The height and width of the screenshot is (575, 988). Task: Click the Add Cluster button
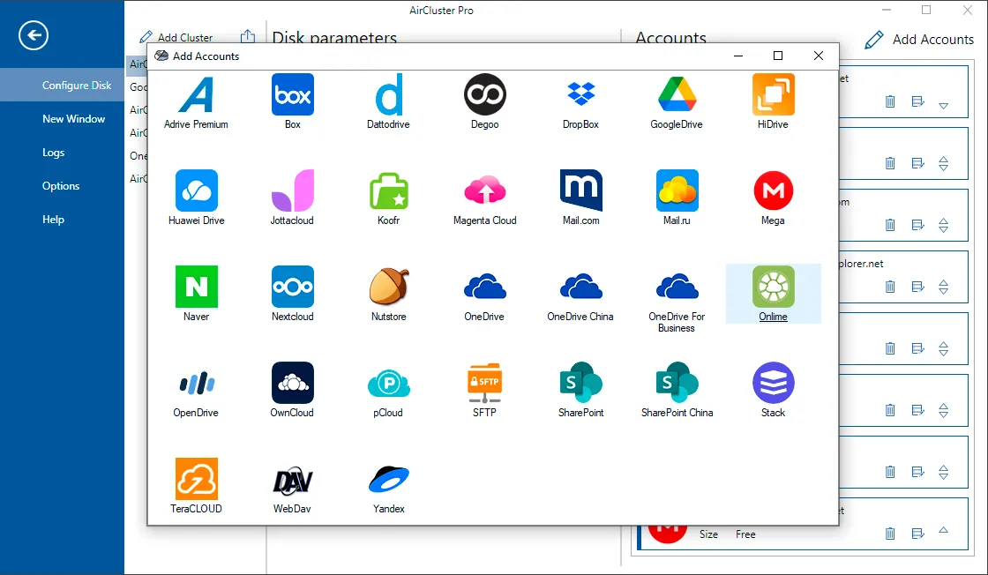[176, 37]
